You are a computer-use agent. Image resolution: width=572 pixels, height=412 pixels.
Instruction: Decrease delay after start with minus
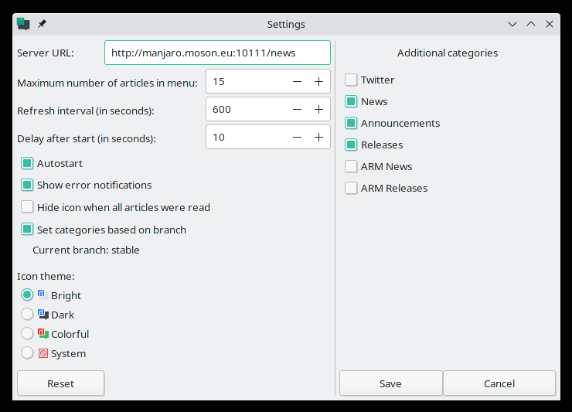coord(297,138)
